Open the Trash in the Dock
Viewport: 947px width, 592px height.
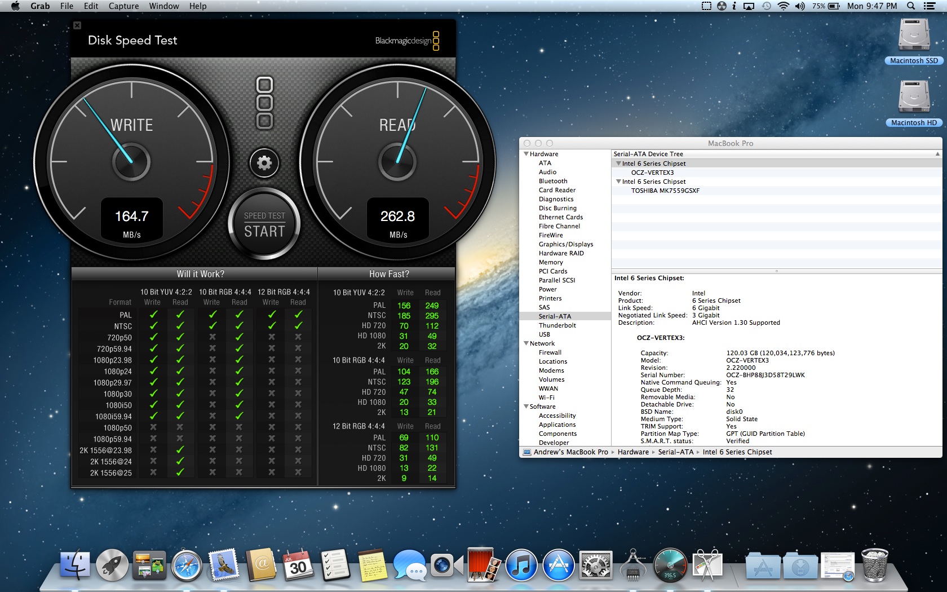(874, 565)
